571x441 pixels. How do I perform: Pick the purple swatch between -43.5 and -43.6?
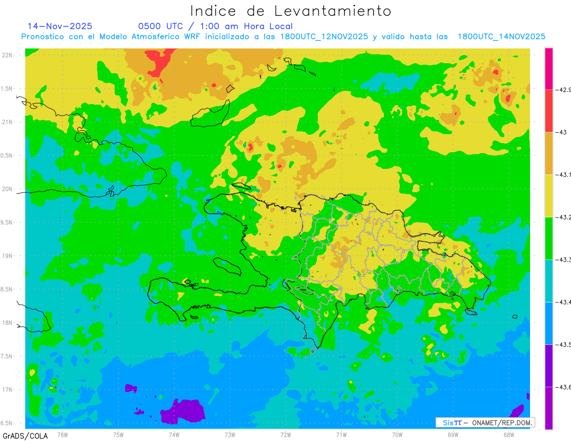[549, 365]
